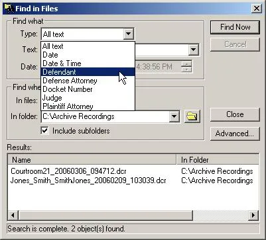Image resolution: width=266 pixels, height=240 pixels.
Task: Pick Date & Time from the list
Action: [x=88, y=63]
